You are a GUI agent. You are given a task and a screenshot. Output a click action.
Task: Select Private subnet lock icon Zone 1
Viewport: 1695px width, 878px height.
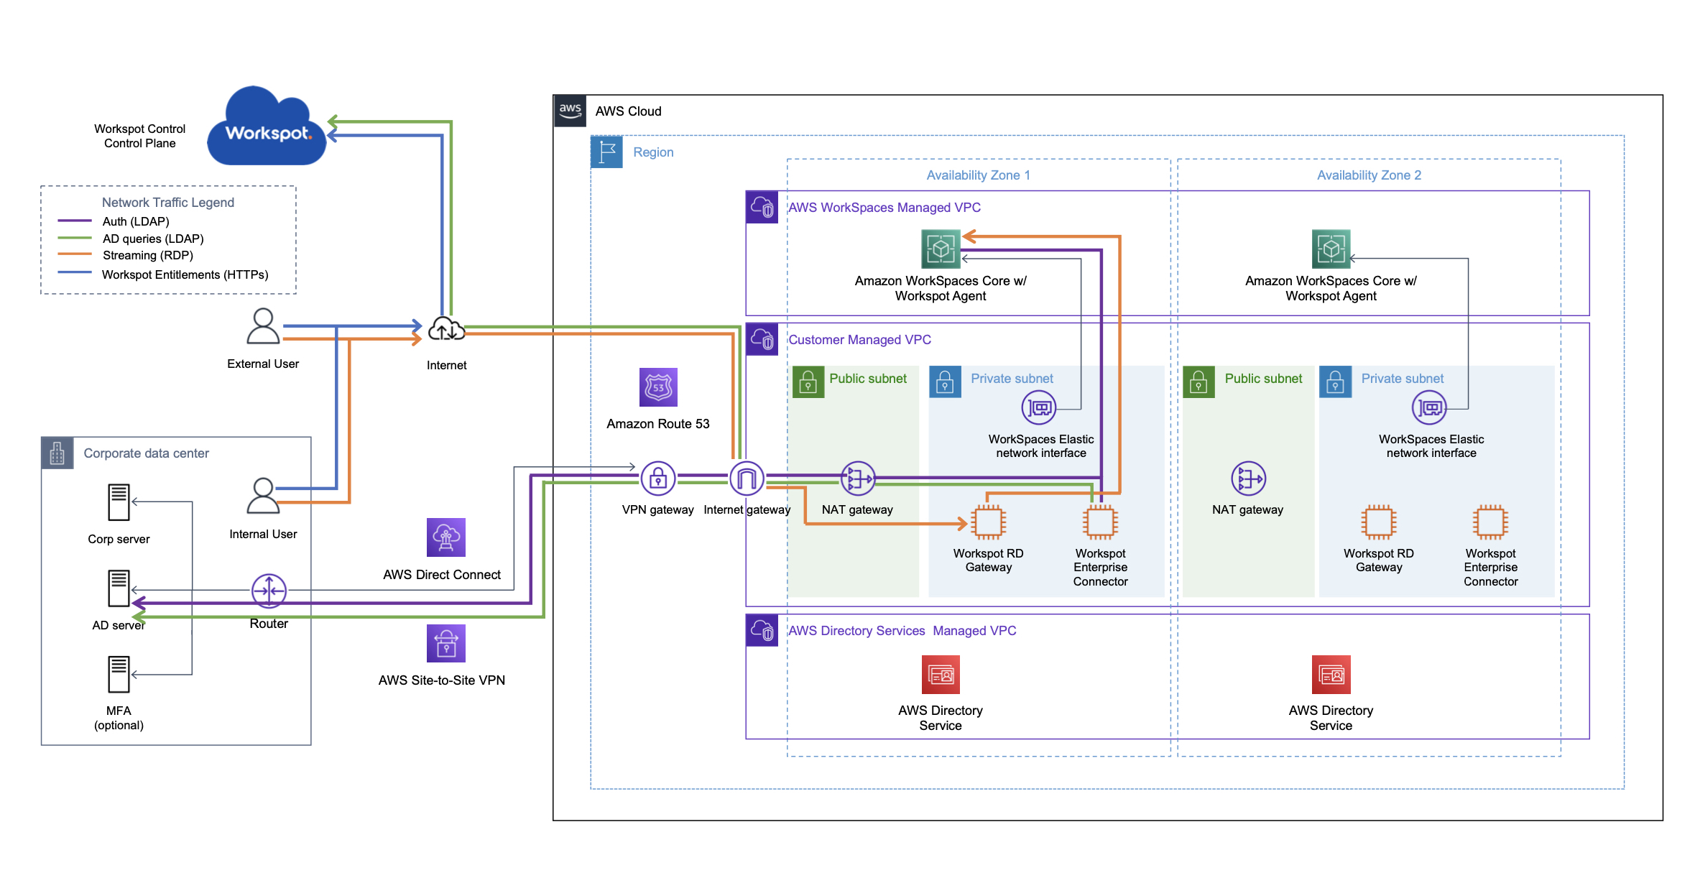click(x=946, y=382)
